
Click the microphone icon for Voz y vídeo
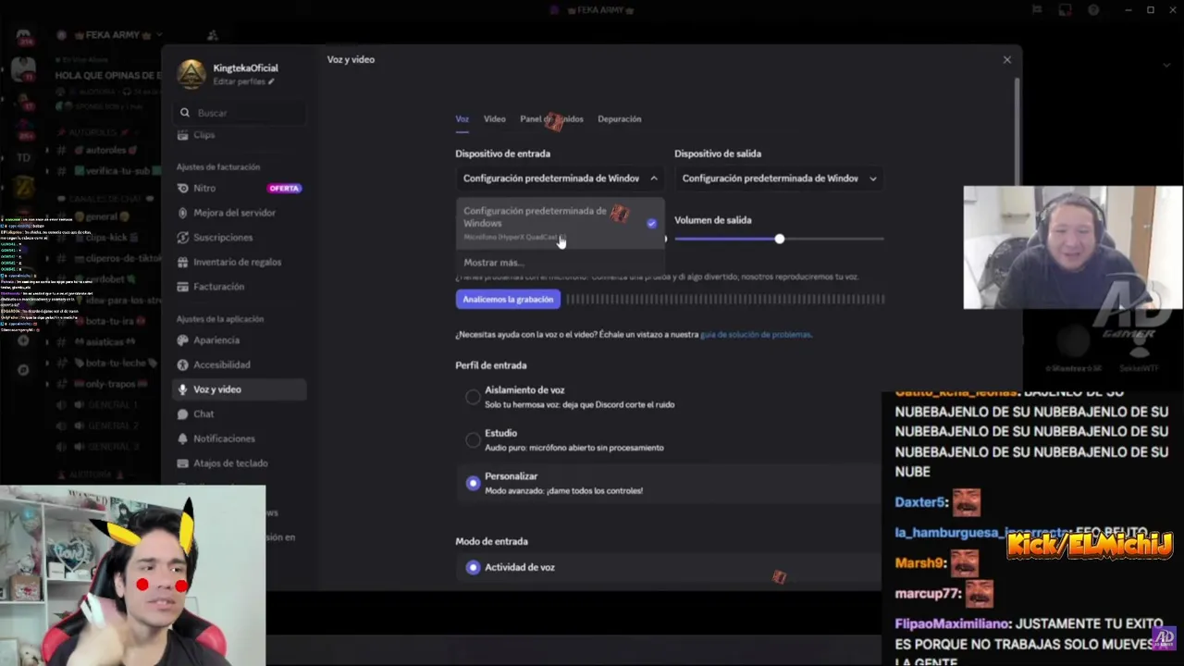(183, 389)
